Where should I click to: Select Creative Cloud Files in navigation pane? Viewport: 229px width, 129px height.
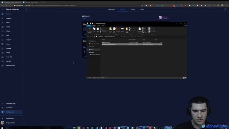pos(94,44)
